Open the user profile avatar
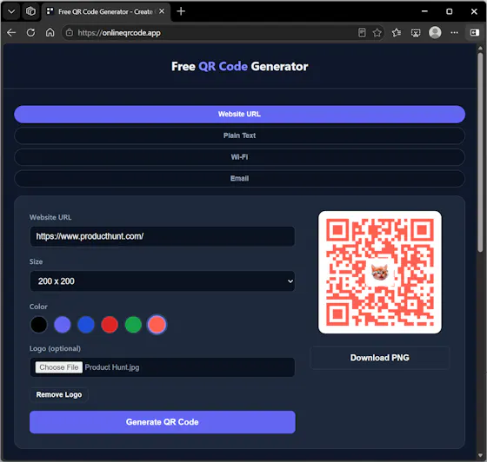 (435, 32)
